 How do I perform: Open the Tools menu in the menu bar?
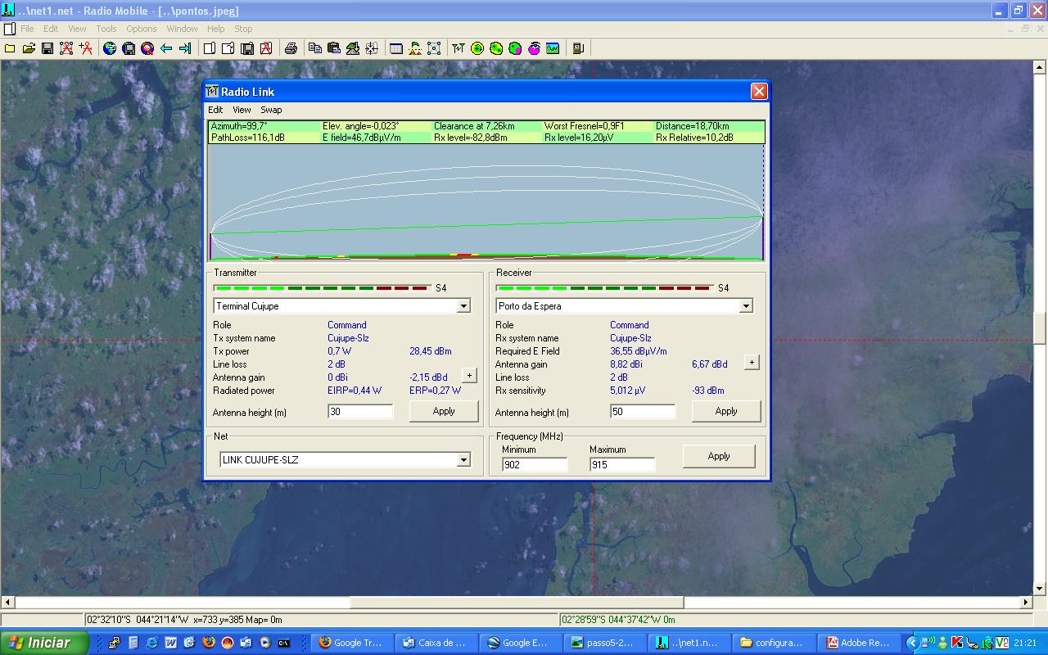point(106,29)
